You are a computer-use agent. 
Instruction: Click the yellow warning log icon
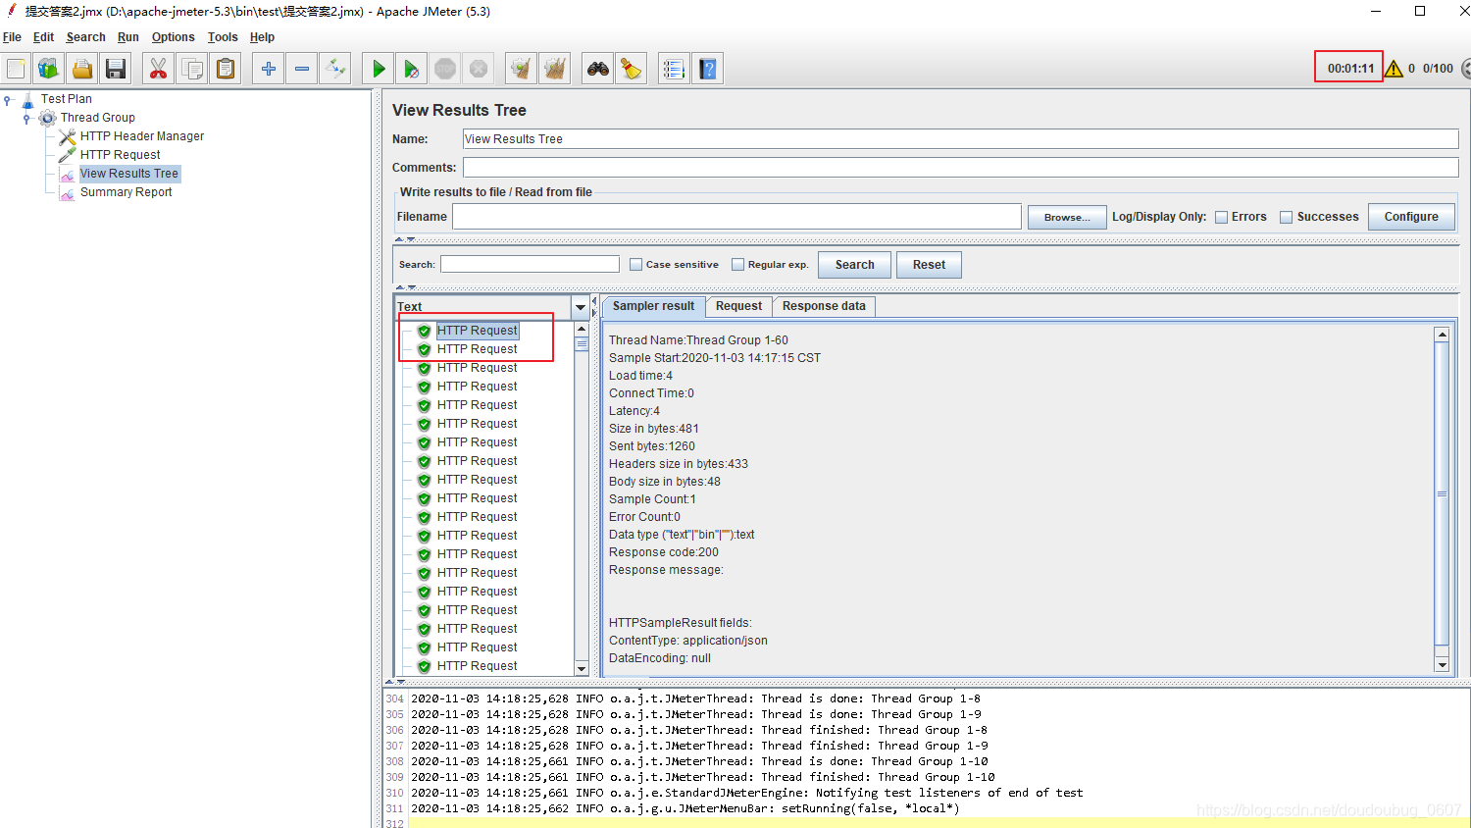pyautogui.click(x=1394, y=69)
